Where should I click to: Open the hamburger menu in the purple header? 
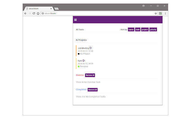click(76, 20)
